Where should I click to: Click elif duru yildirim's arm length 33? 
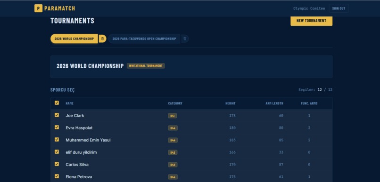281,152
